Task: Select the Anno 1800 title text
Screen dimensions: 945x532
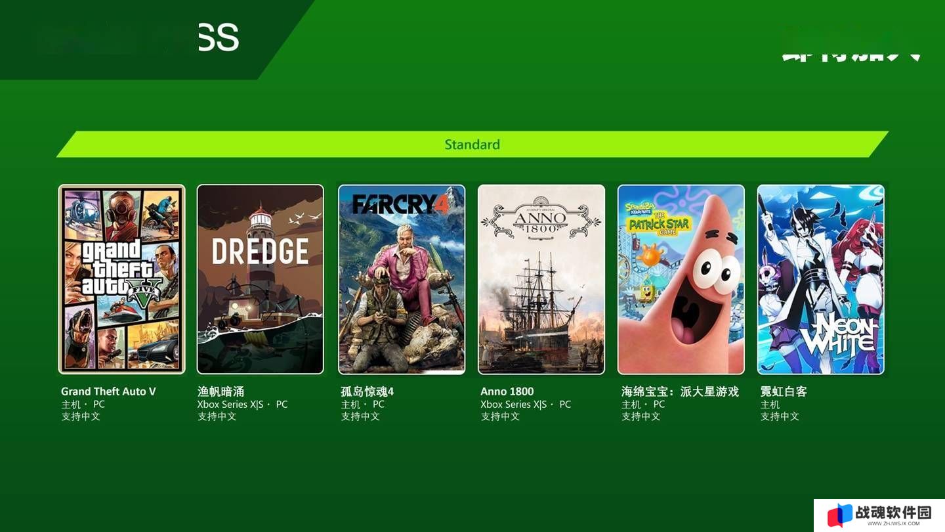Action: (507, 391)
